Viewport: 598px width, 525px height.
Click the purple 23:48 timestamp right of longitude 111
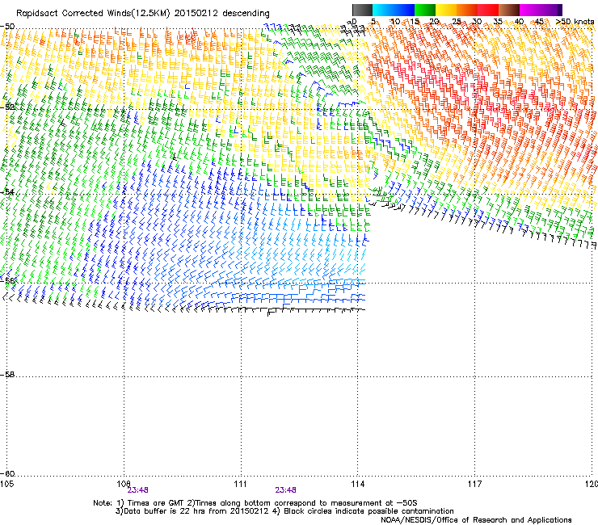(285, 490)
